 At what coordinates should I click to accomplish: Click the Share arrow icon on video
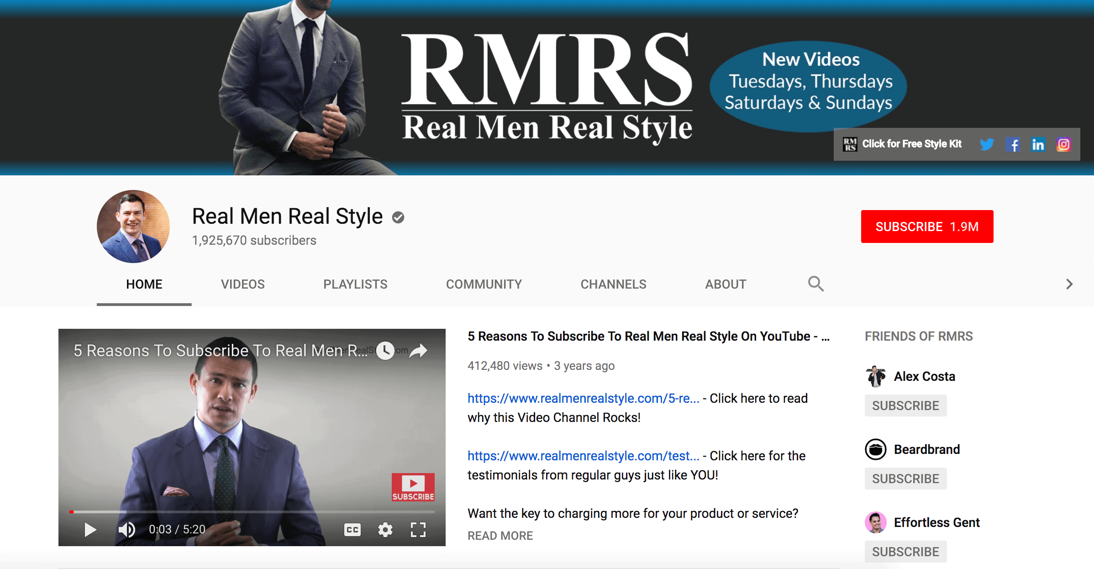coord(418,350)
